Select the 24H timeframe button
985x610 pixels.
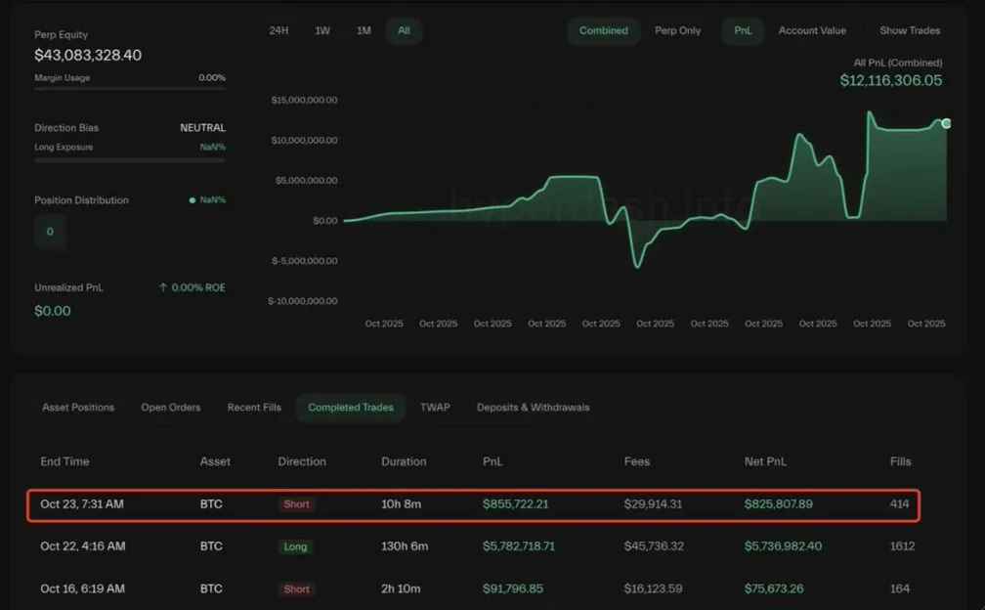279,30
